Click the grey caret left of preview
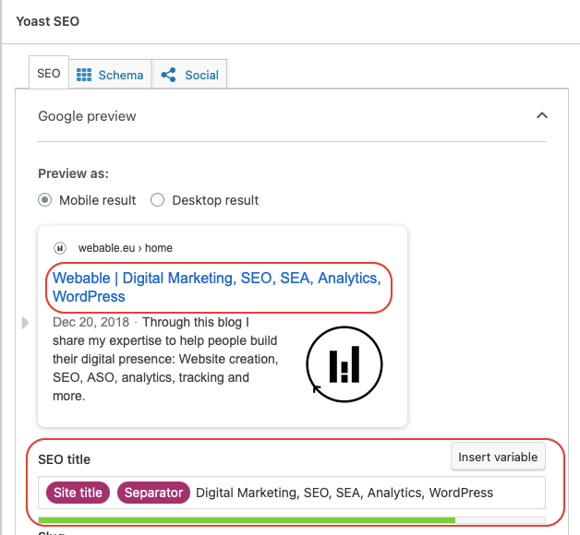The width and height of the screenshot is (580, 535). click(25, 323)
